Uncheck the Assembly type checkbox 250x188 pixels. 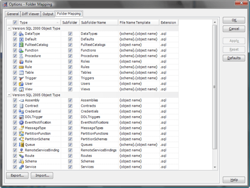pos(15,100)
